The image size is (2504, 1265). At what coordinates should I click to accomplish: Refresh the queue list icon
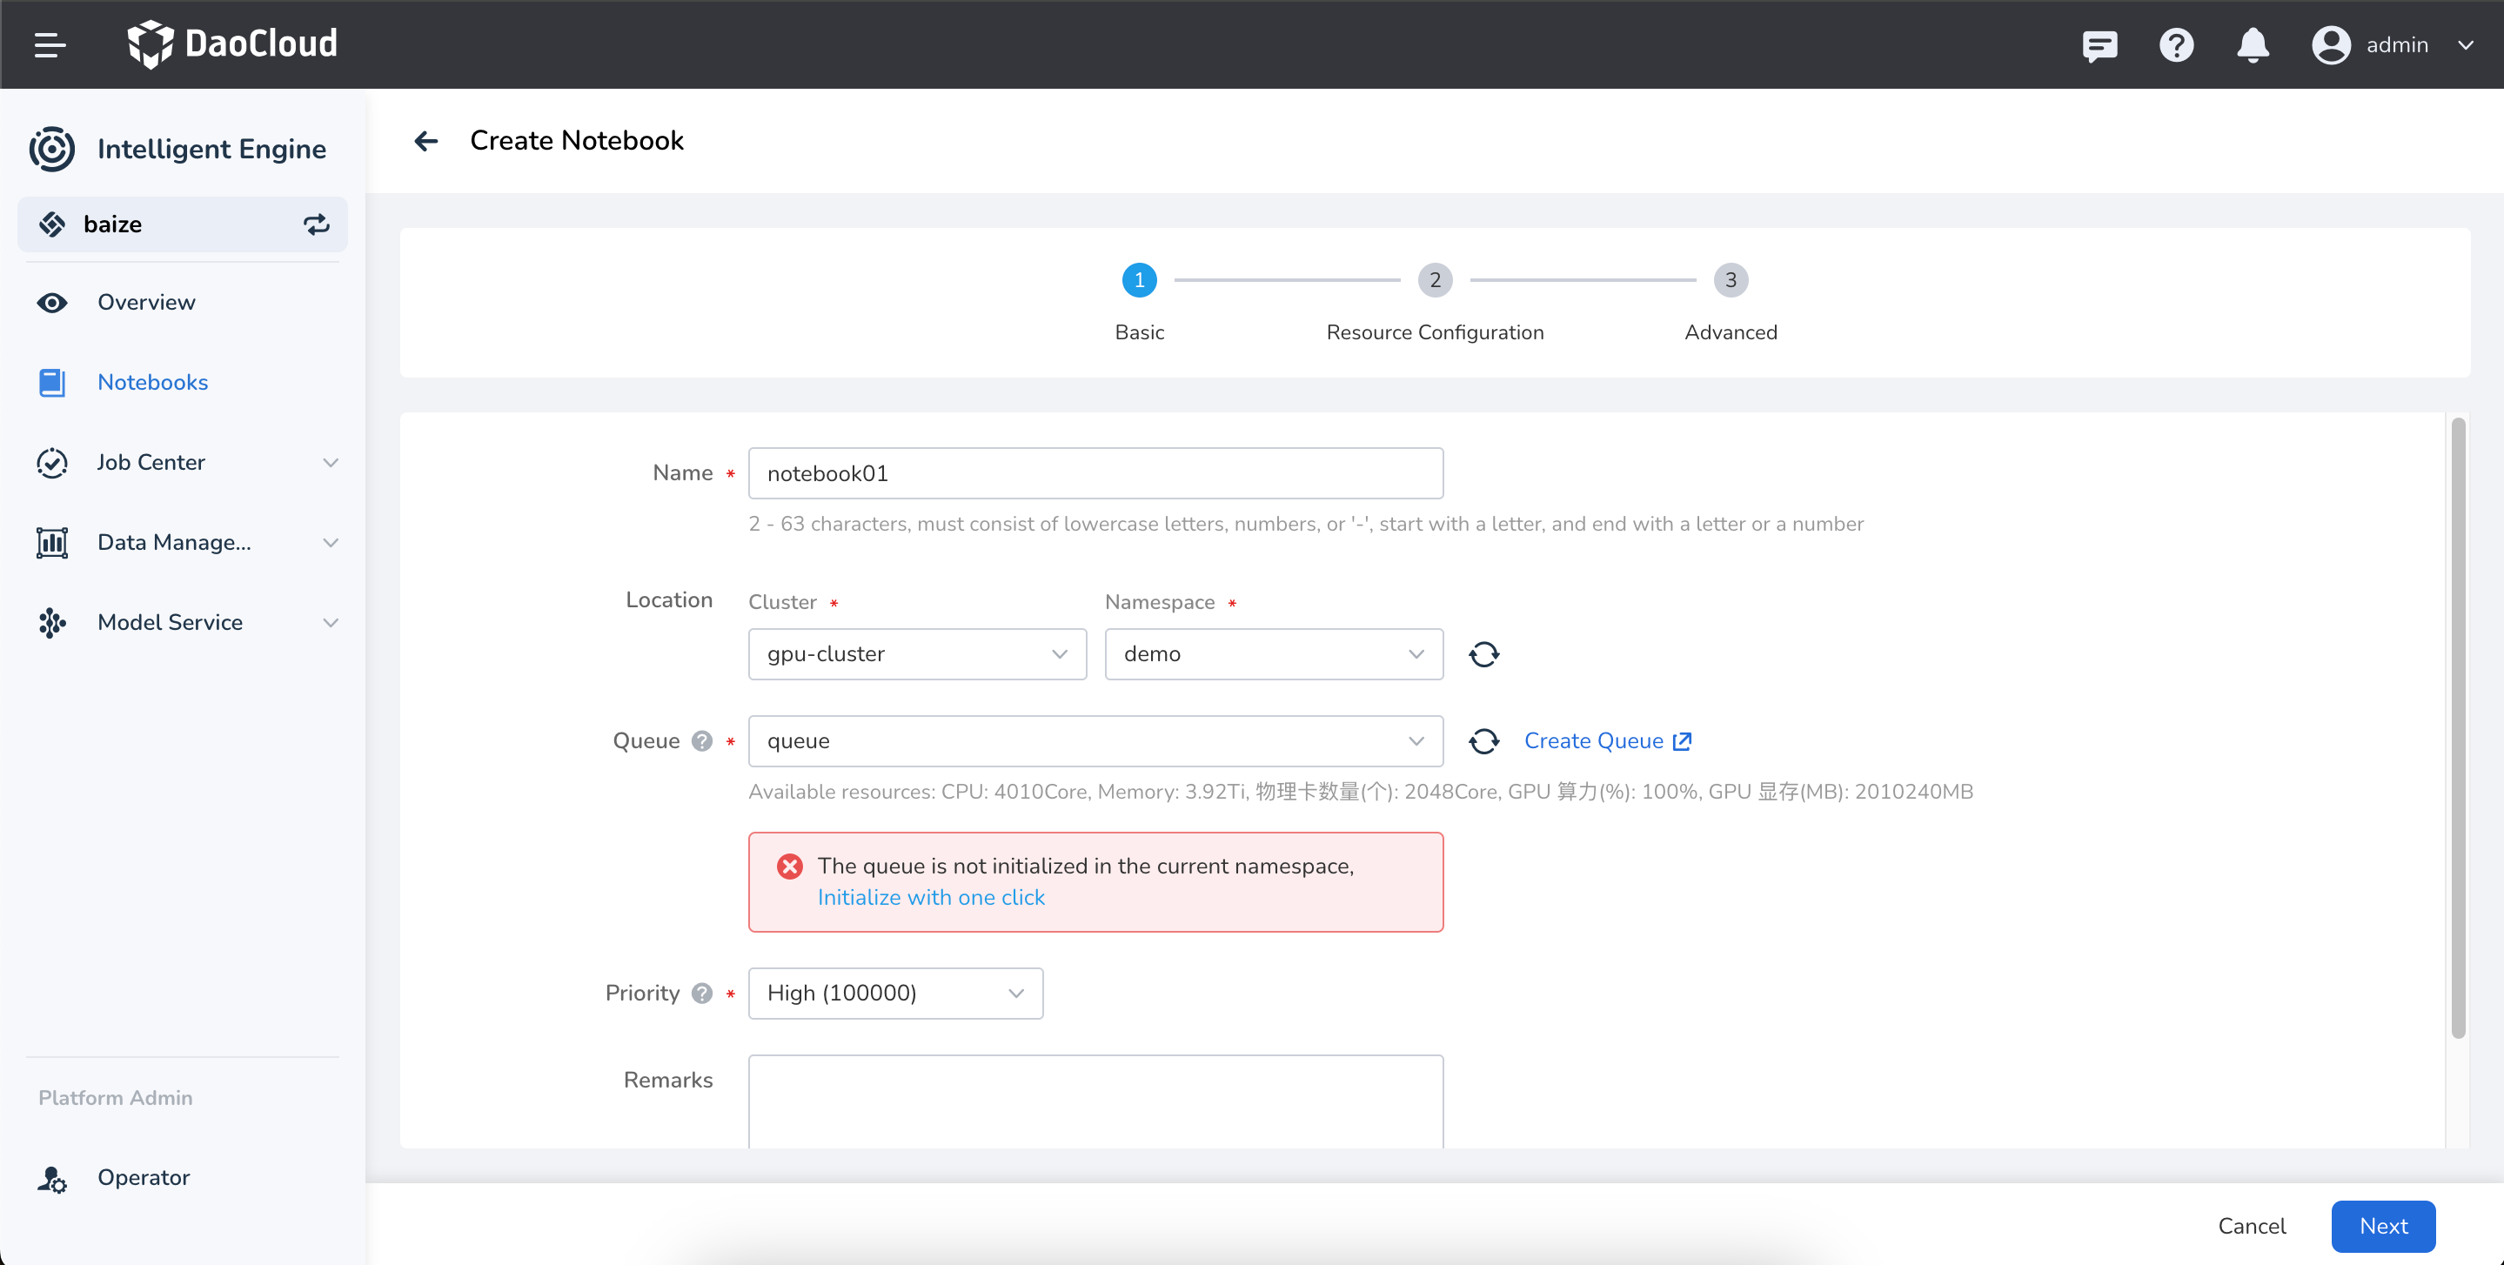1483,742
